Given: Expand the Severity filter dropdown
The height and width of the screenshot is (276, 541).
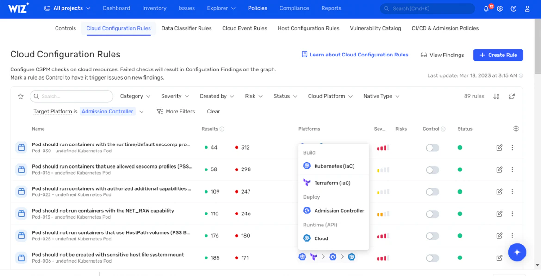Looking at the screenshot, I should point(175,96).
